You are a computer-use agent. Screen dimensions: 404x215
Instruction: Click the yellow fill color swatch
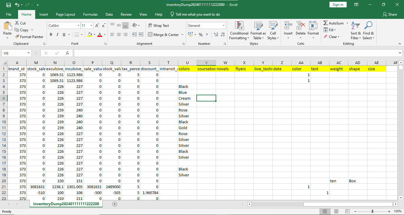[x=90, y=35]
